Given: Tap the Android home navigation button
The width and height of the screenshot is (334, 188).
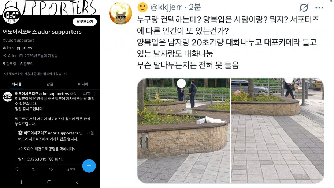Looking at the screenshot, I should (49, 182).
